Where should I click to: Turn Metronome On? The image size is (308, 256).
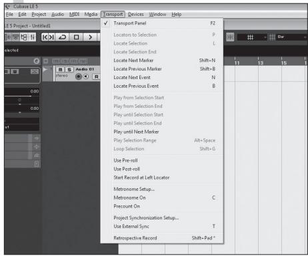162,197
